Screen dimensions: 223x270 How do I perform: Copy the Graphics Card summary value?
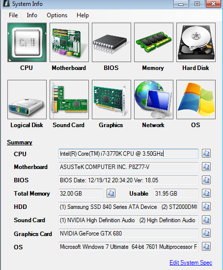[206, 234]
